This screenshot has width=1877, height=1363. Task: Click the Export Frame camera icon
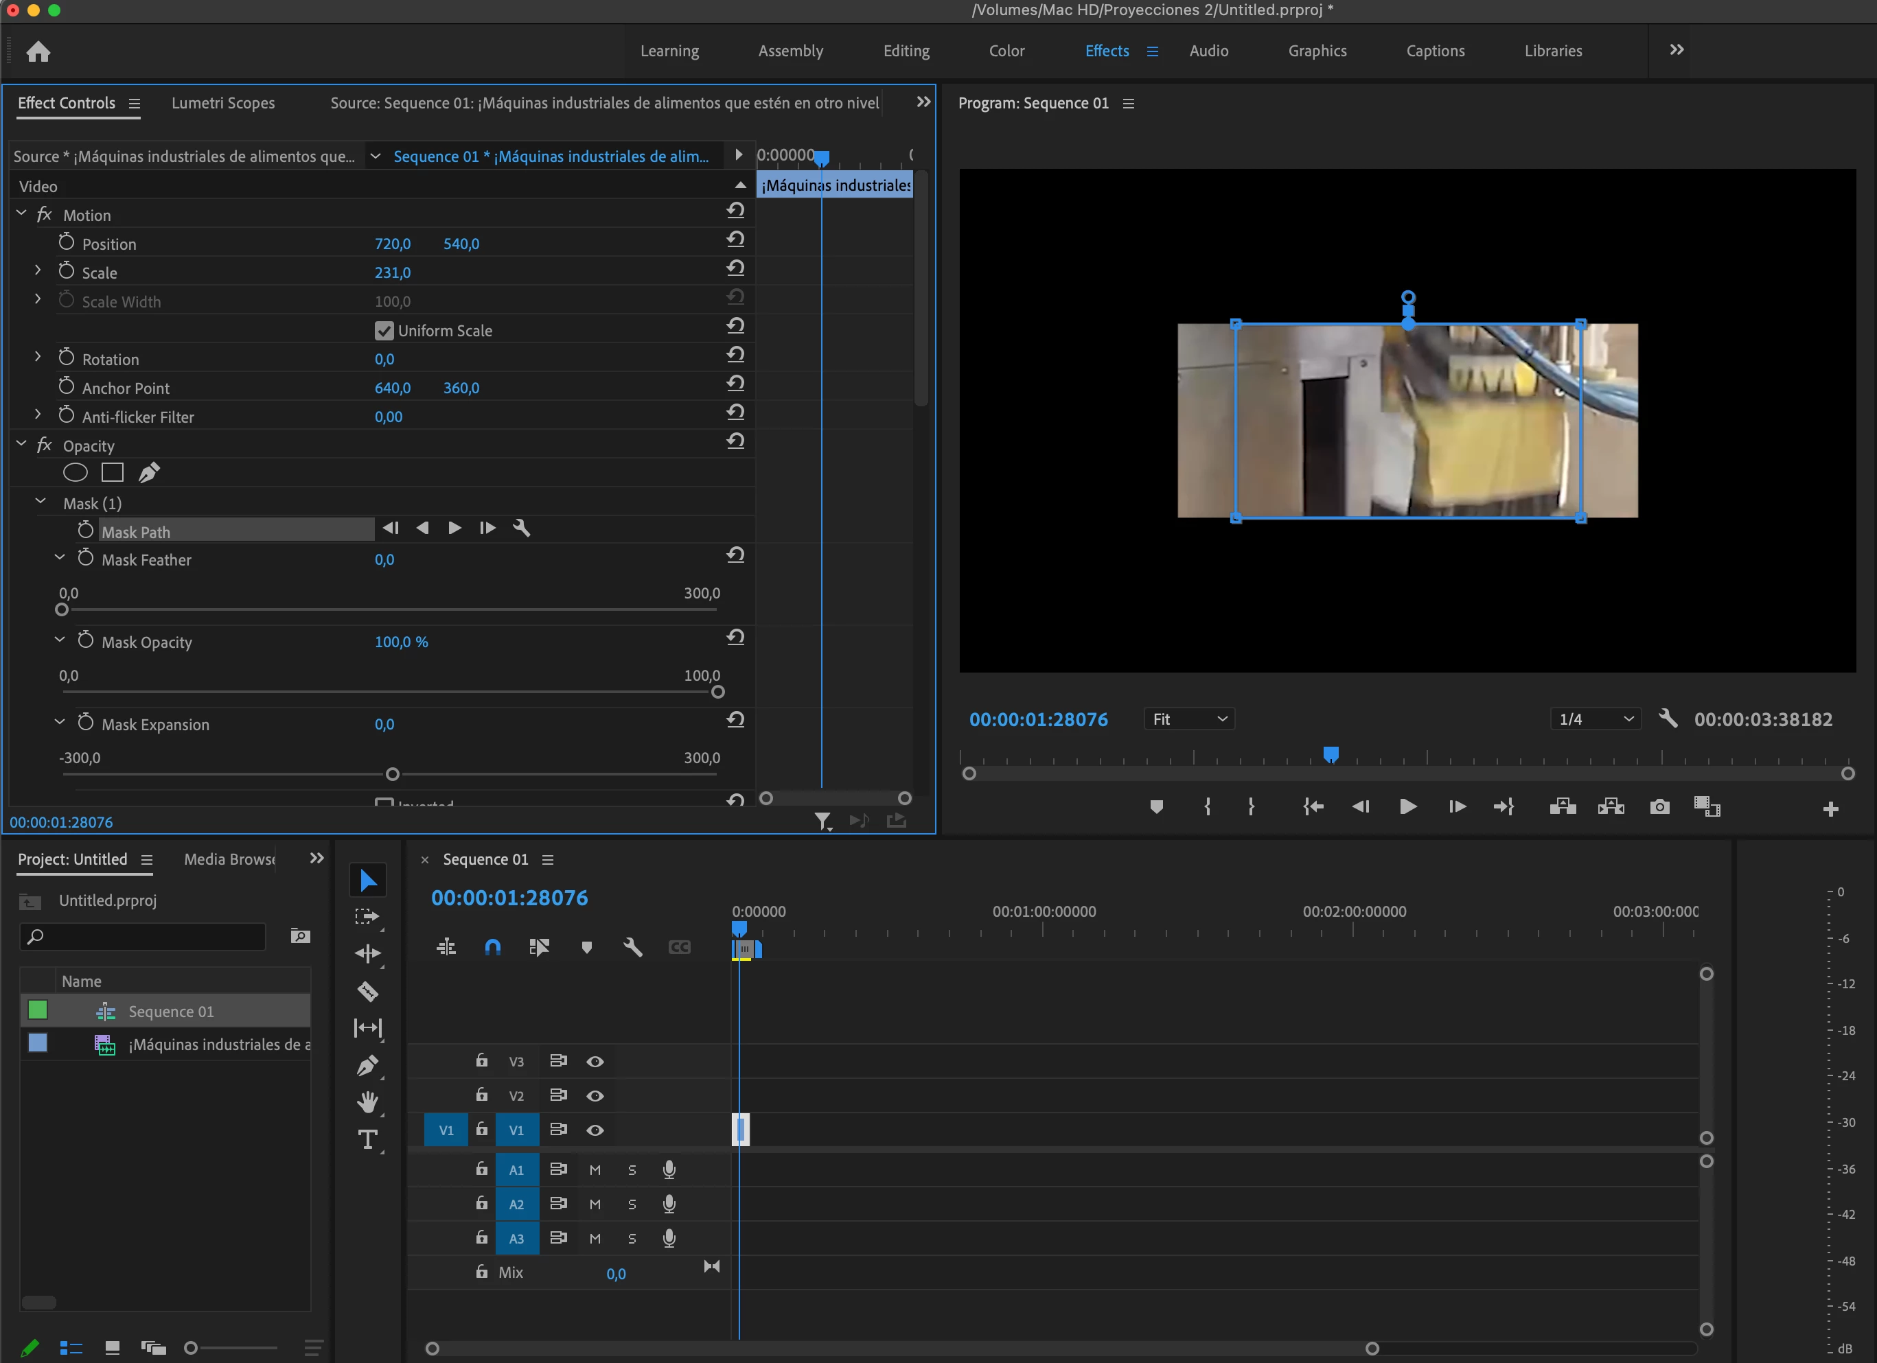[1659, 807]
